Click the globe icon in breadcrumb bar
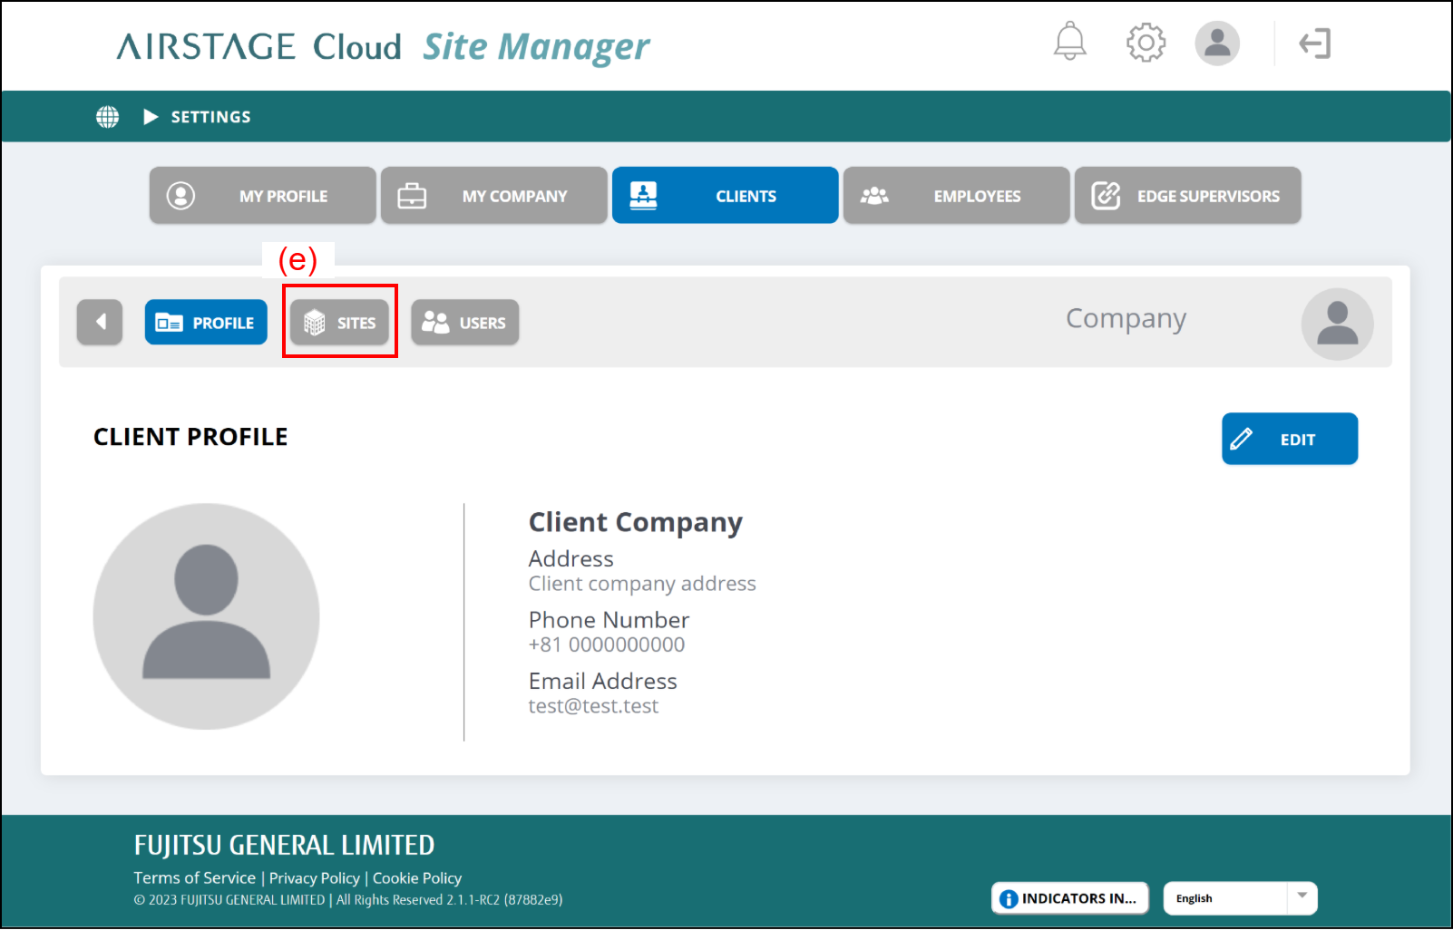 point(108,117)
